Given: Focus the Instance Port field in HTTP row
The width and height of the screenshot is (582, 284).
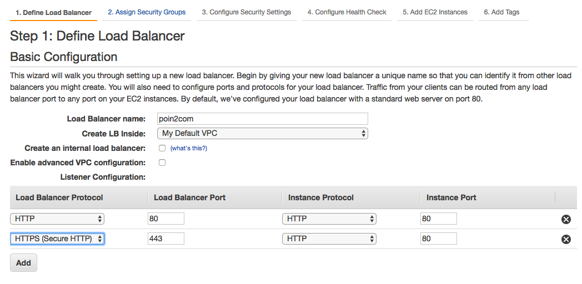Looking at the screenshot, I should [x=438, y=219].
